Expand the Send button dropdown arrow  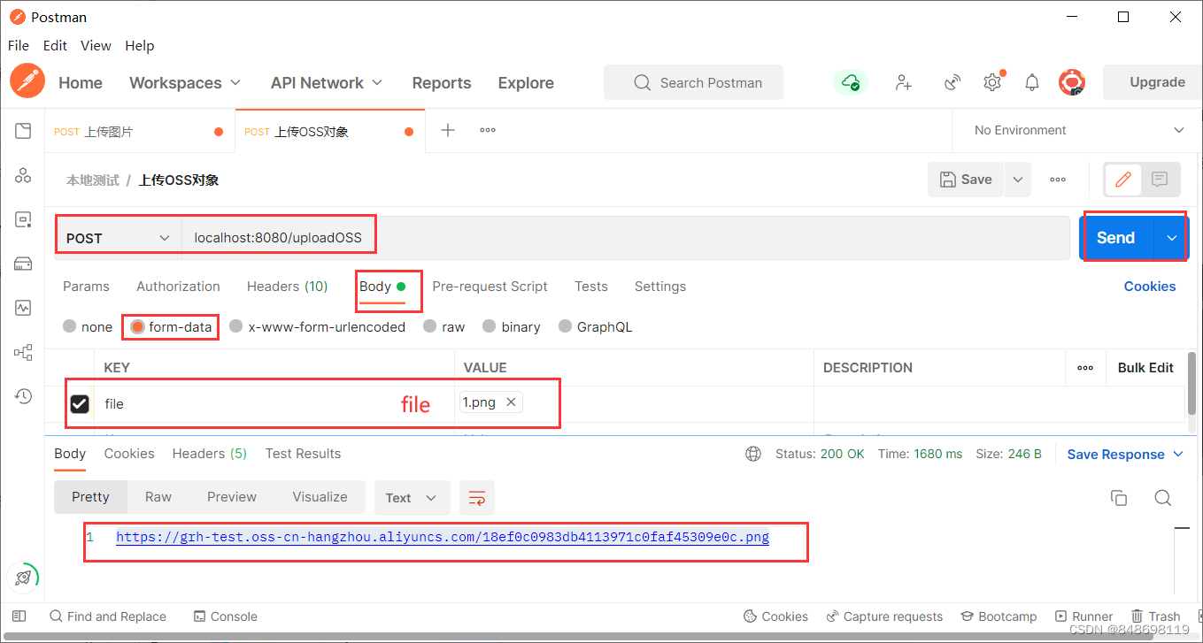pyautogui.click(x=1172, y=238)
